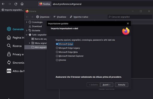Screen dimensions: 153x99
Task: Click the Cerca nei segnalibri search field
Action: [x=130, y=17]
